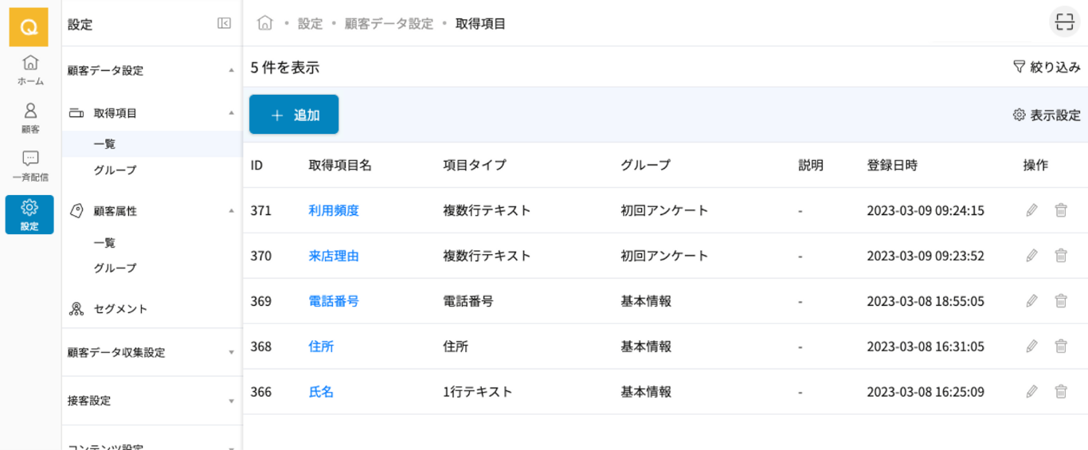
Task: Click the home icon in breadcrumb
Action: click(265, 23)
